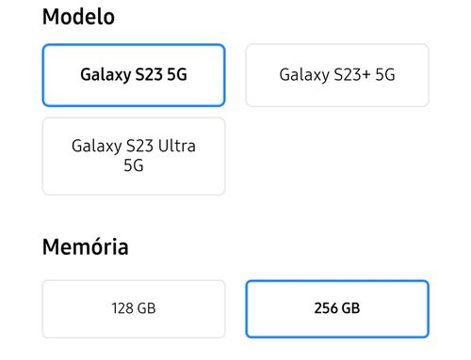Switch storage to 128 GB
The image size is (471, 360).
point(134,309)
